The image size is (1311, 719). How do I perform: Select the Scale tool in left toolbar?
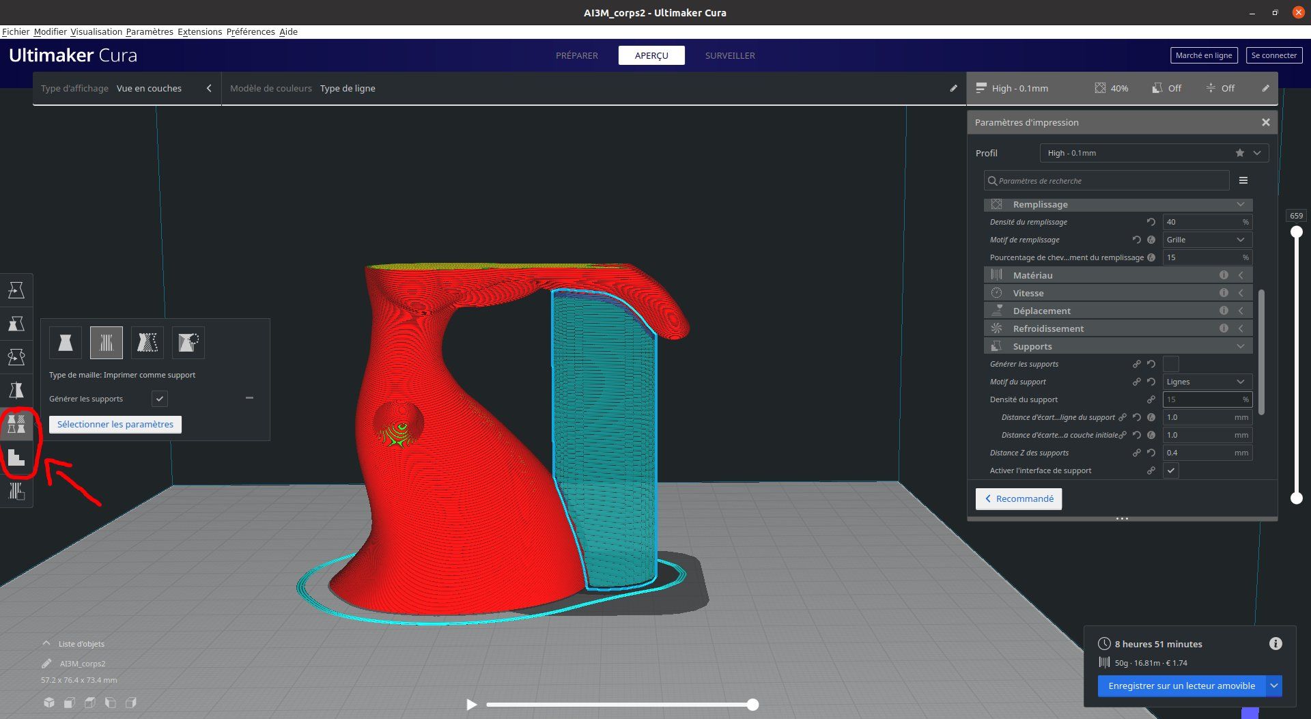(x=16, y=324)
